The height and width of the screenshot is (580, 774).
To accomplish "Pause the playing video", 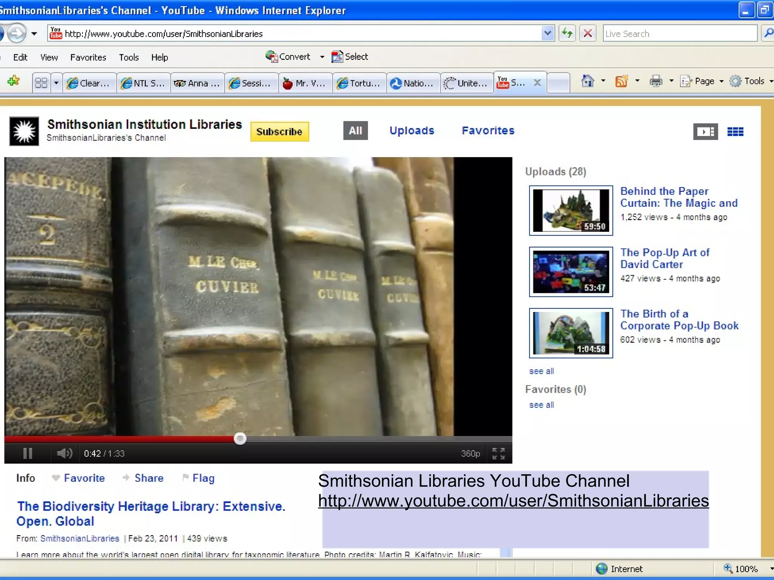I will (x=28, y=453).
